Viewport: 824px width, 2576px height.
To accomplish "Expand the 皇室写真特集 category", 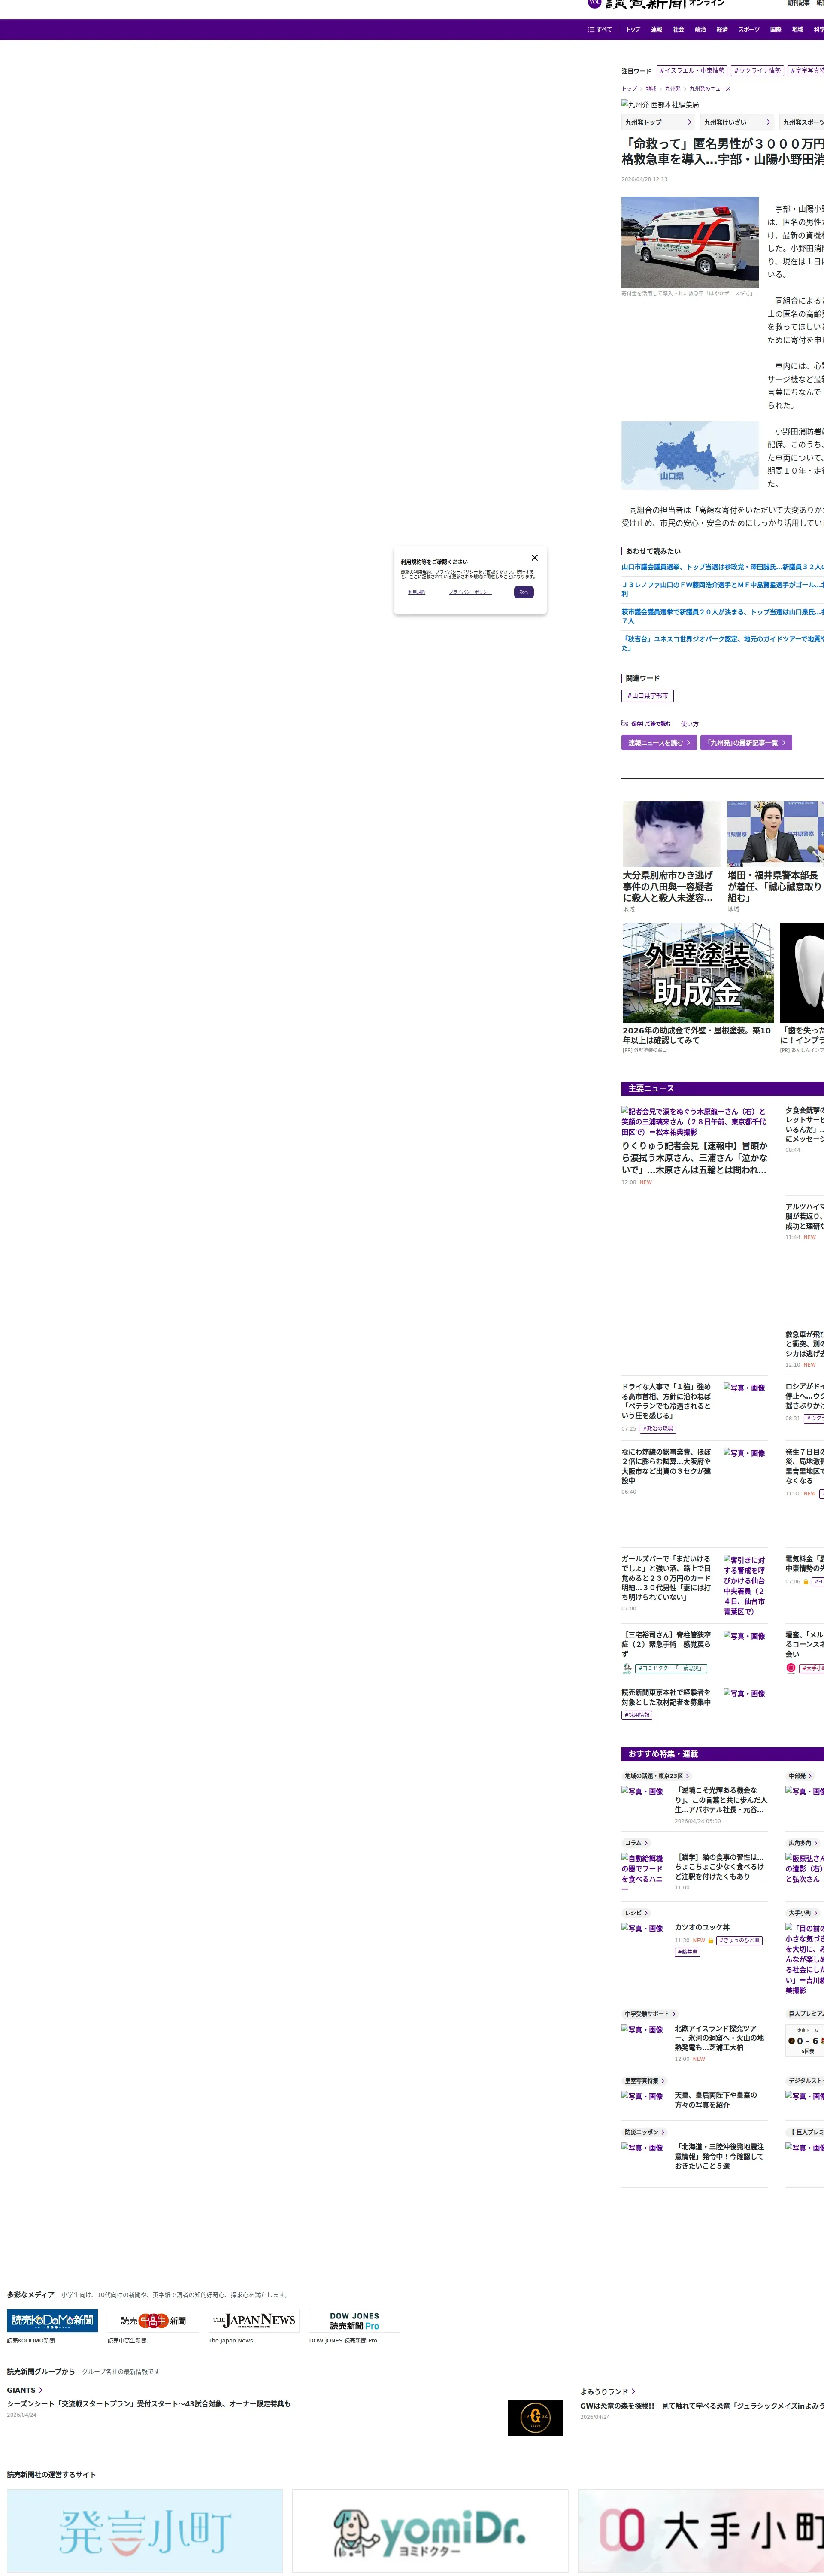I will [x=644, y=2081].
